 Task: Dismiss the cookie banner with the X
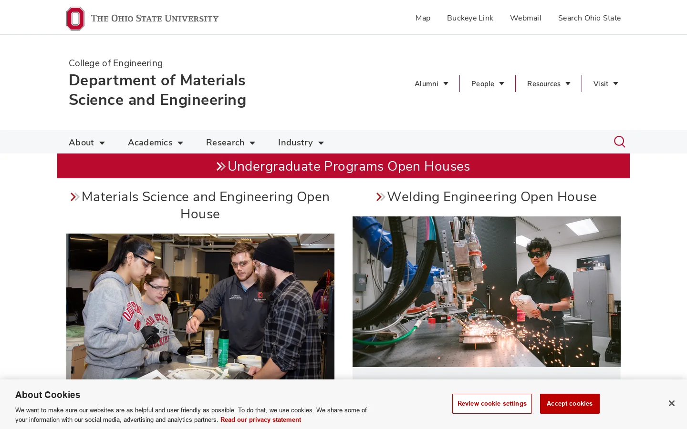671,403
